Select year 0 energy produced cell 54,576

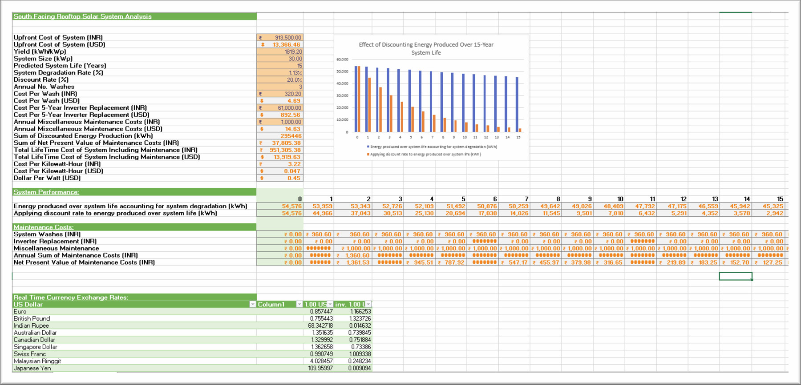click(280, 206)
